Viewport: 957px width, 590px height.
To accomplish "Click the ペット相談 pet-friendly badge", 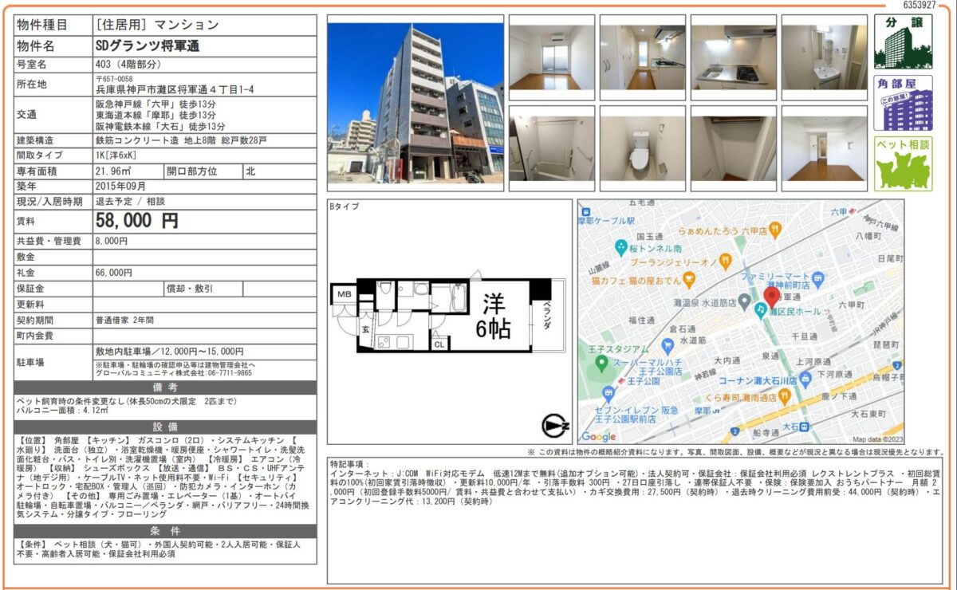I will (903, 164).
